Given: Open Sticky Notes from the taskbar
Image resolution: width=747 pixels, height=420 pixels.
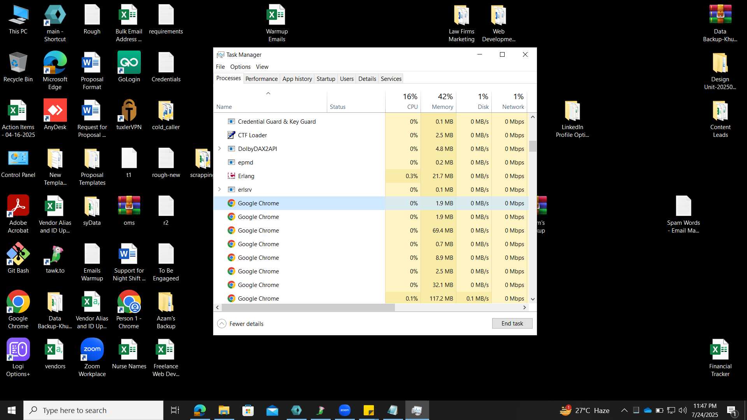Looking at the screenshot, I should click(368, 410).
